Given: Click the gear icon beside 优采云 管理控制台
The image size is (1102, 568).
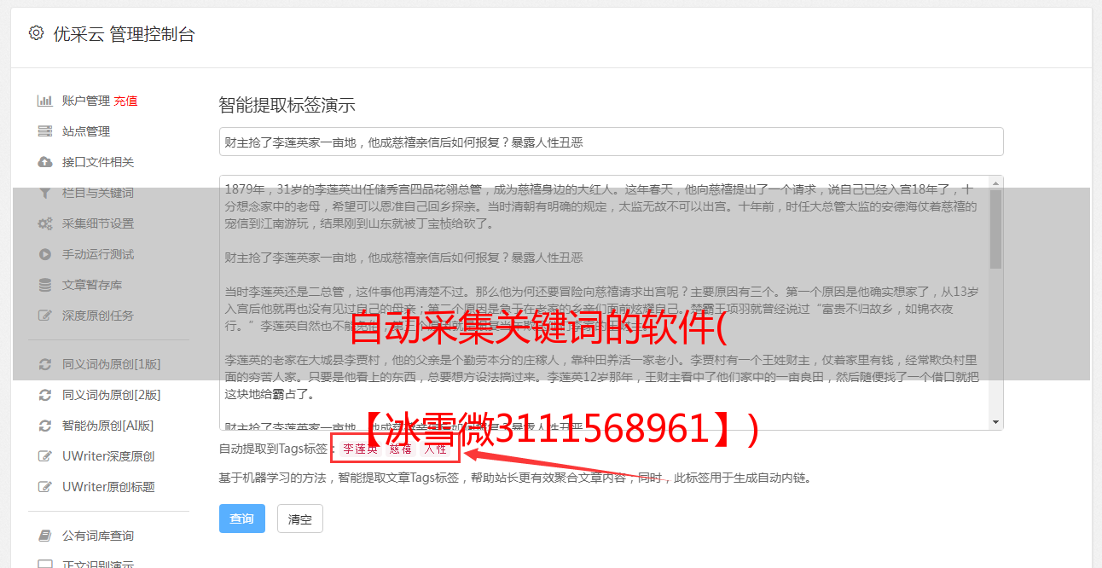Looking at the screenshot, I should [36, 33].
